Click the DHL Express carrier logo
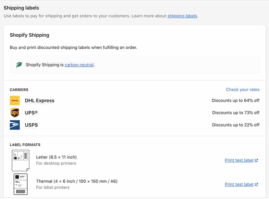 15,101
